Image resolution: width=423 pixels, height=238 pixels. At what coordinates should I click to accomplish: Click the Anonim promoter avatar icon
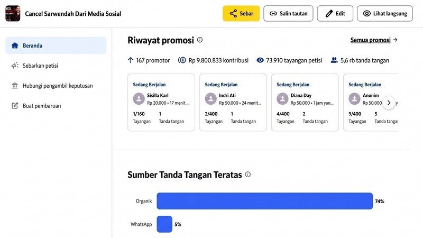coord(354,99)
